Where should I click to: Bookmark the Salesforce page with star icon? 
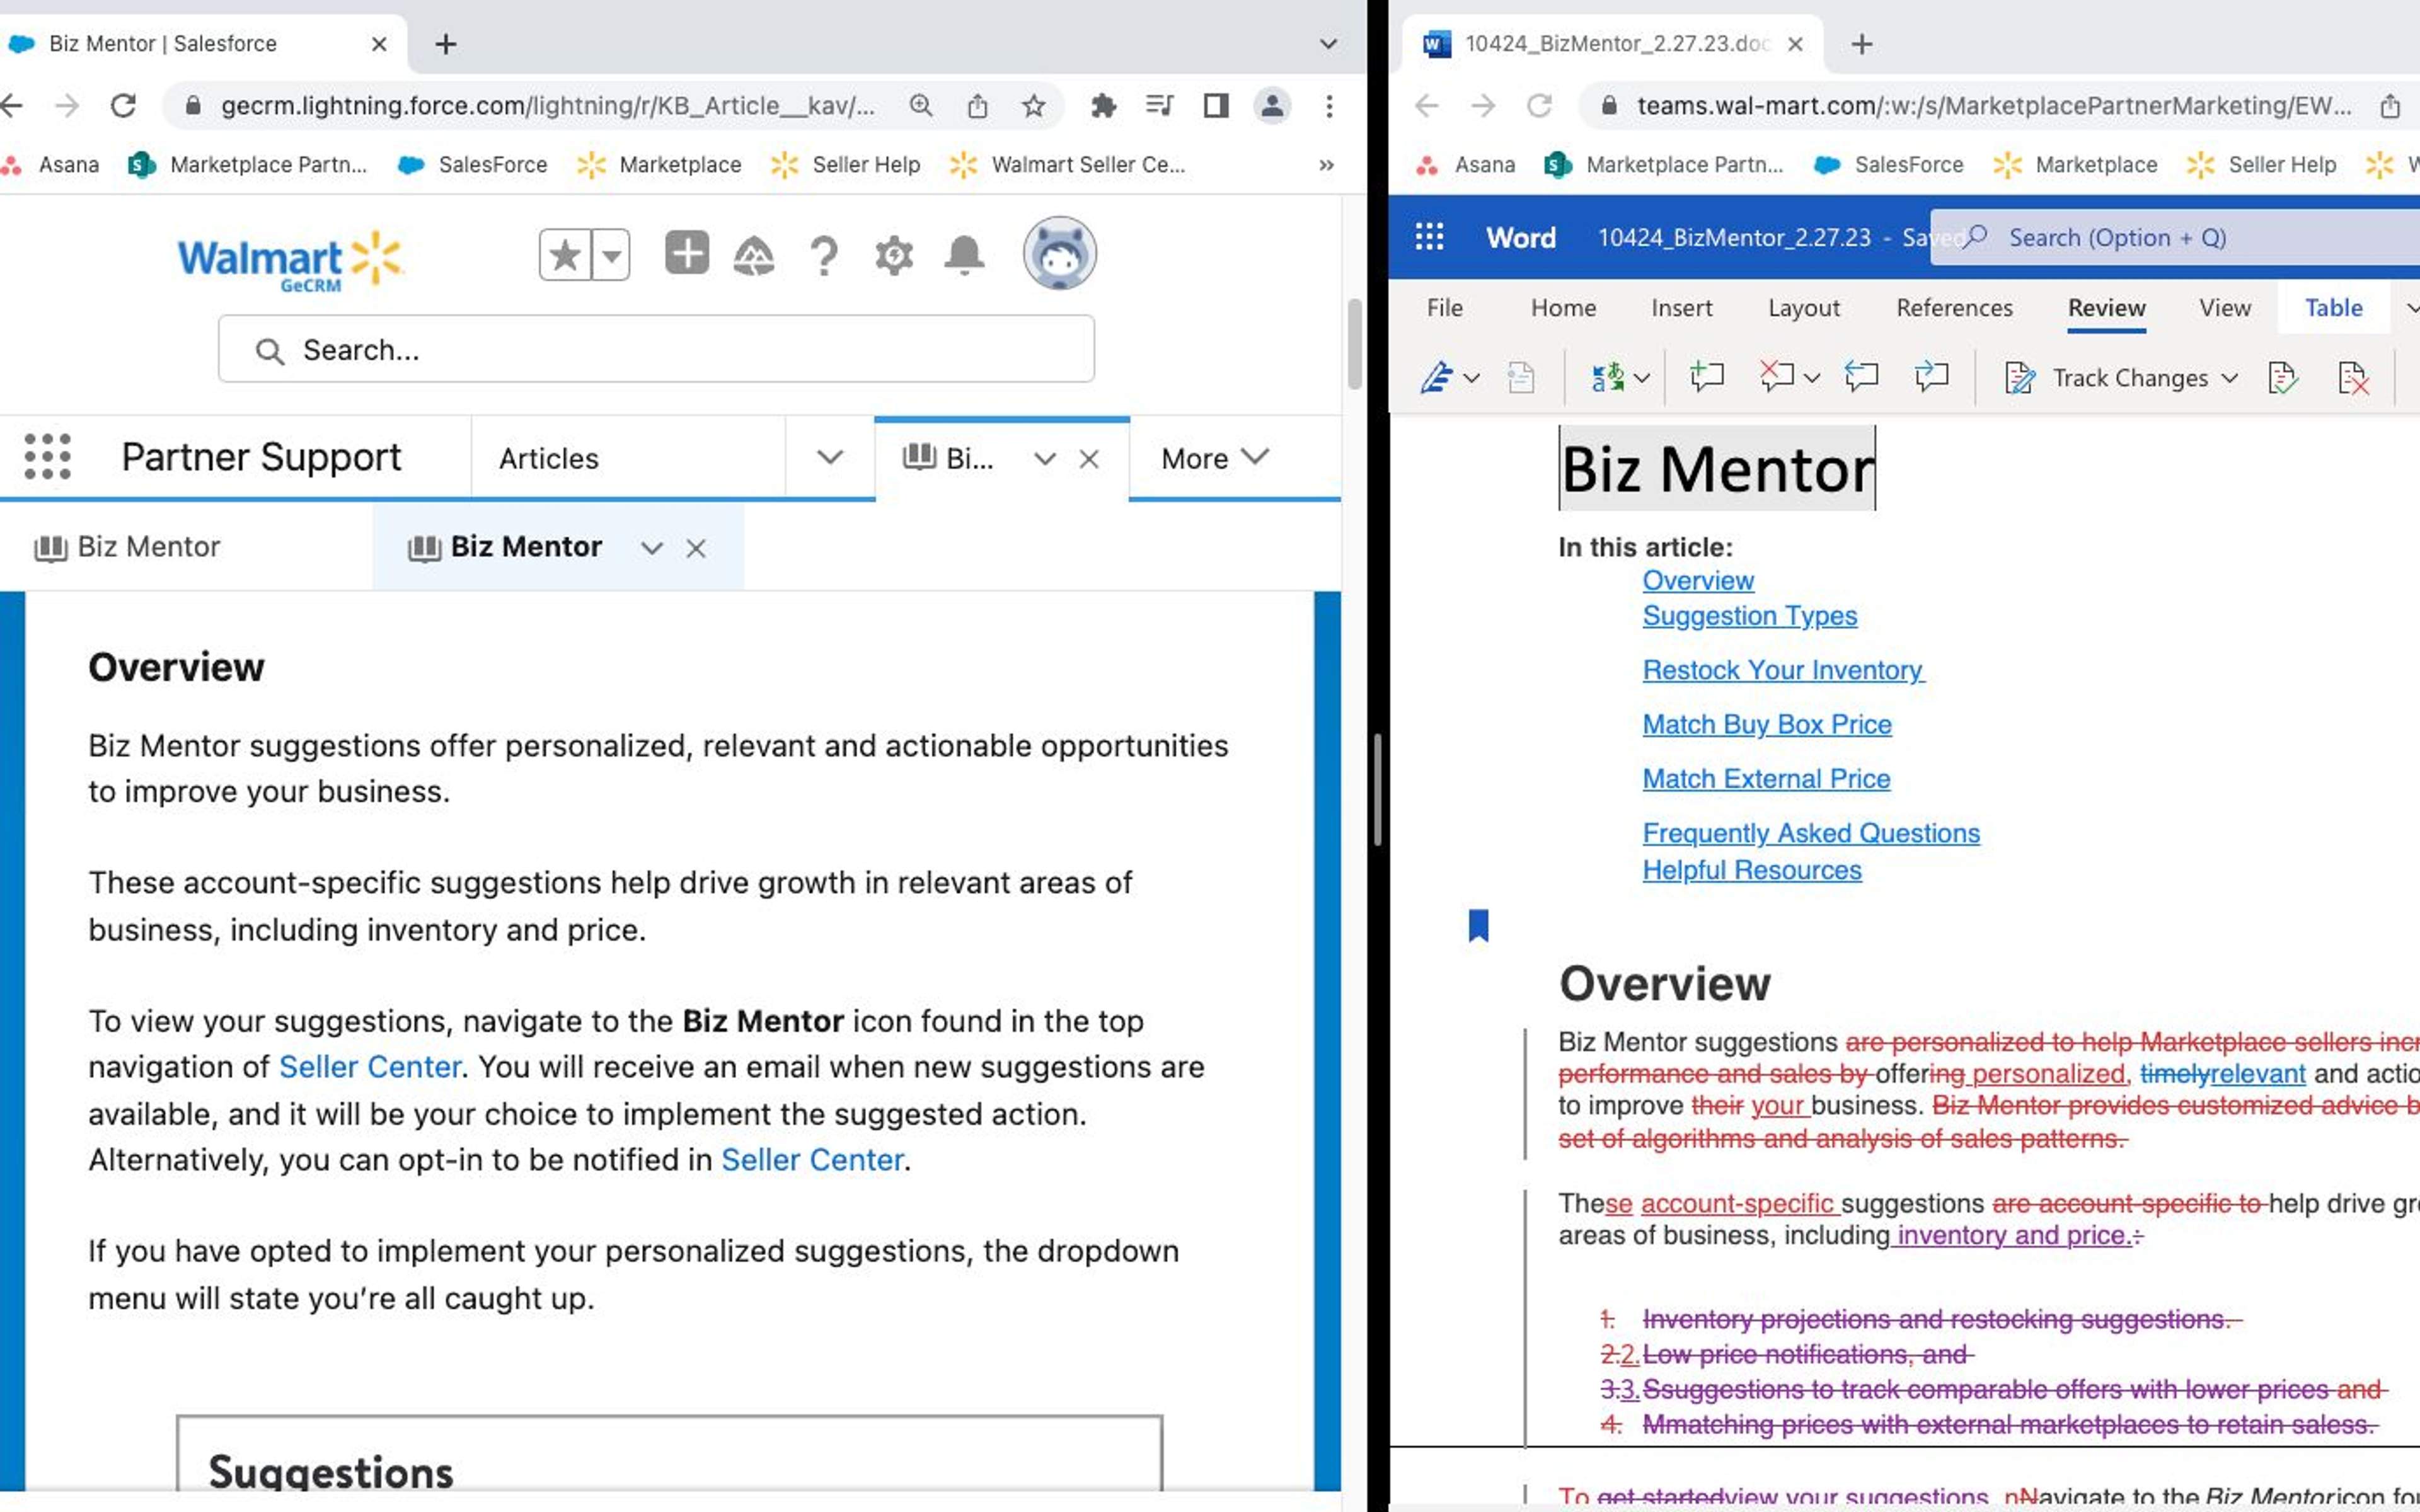click(1033, 106)
